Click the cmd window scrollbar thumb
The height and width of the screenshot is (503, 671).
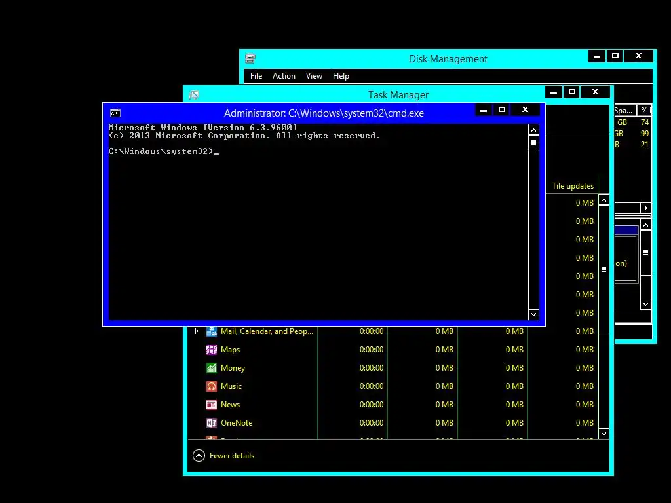533,142
